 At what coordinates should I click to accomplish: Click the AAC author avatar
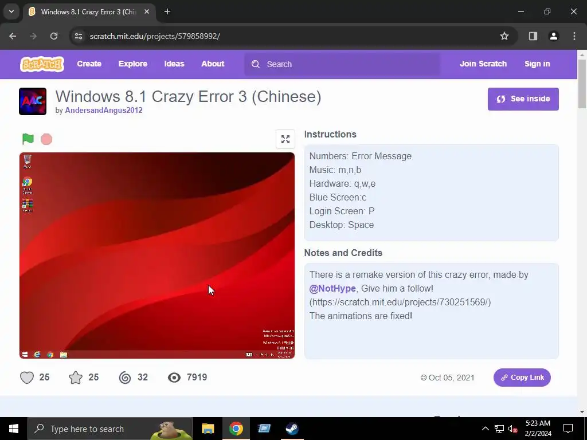[x=33, y=101]
